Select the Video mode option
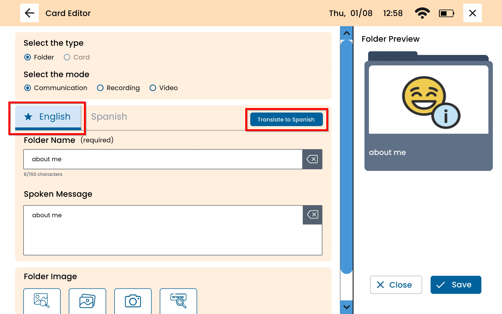Image resolution: width=502 pixels, height=314 pixels. point(153,88)
